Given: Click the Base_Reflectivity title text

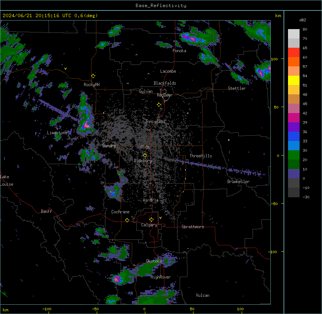Looking at the screenshot, I should [161, 6].
